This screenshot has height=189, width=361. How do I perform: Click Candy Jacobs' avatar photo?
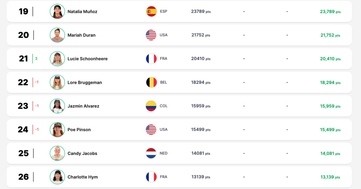57,153
